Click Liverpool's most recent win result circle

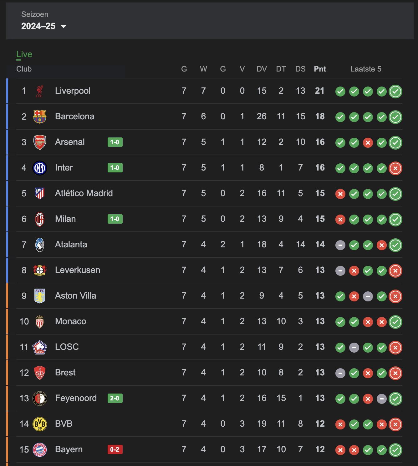click(x=395, y=92)
